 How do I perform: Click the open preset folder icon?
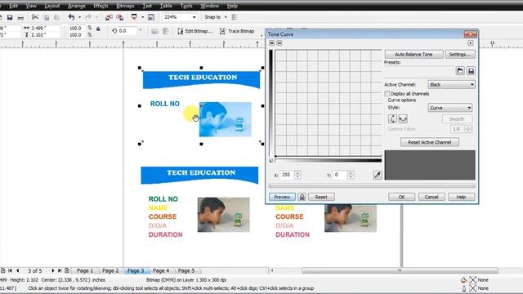point(460,71)
